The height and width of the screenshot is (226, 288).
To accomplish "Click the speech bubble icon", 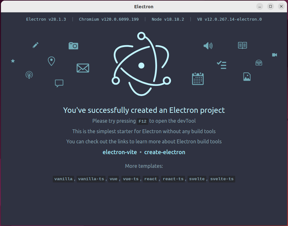I will click(x=59, y=83).
